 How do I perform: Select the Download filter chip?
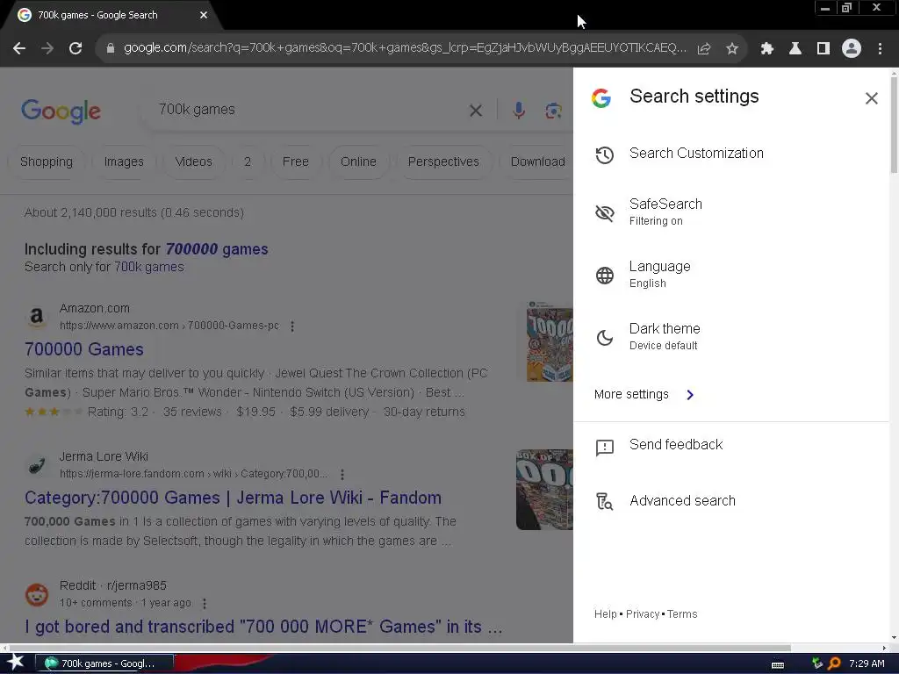pyautogui.click(x=537, y=161)
